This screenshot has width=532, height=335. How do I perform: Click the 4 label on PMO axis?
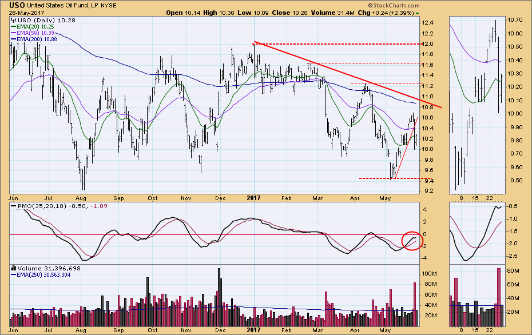tap(424, 210)
